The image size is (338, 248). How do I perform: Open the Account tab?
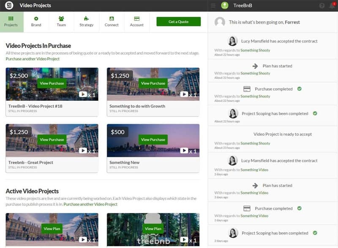click(x=136, y=22)
